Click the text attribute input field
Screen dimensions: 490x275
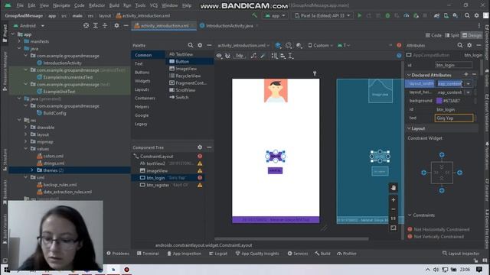(x=454, y=118)
